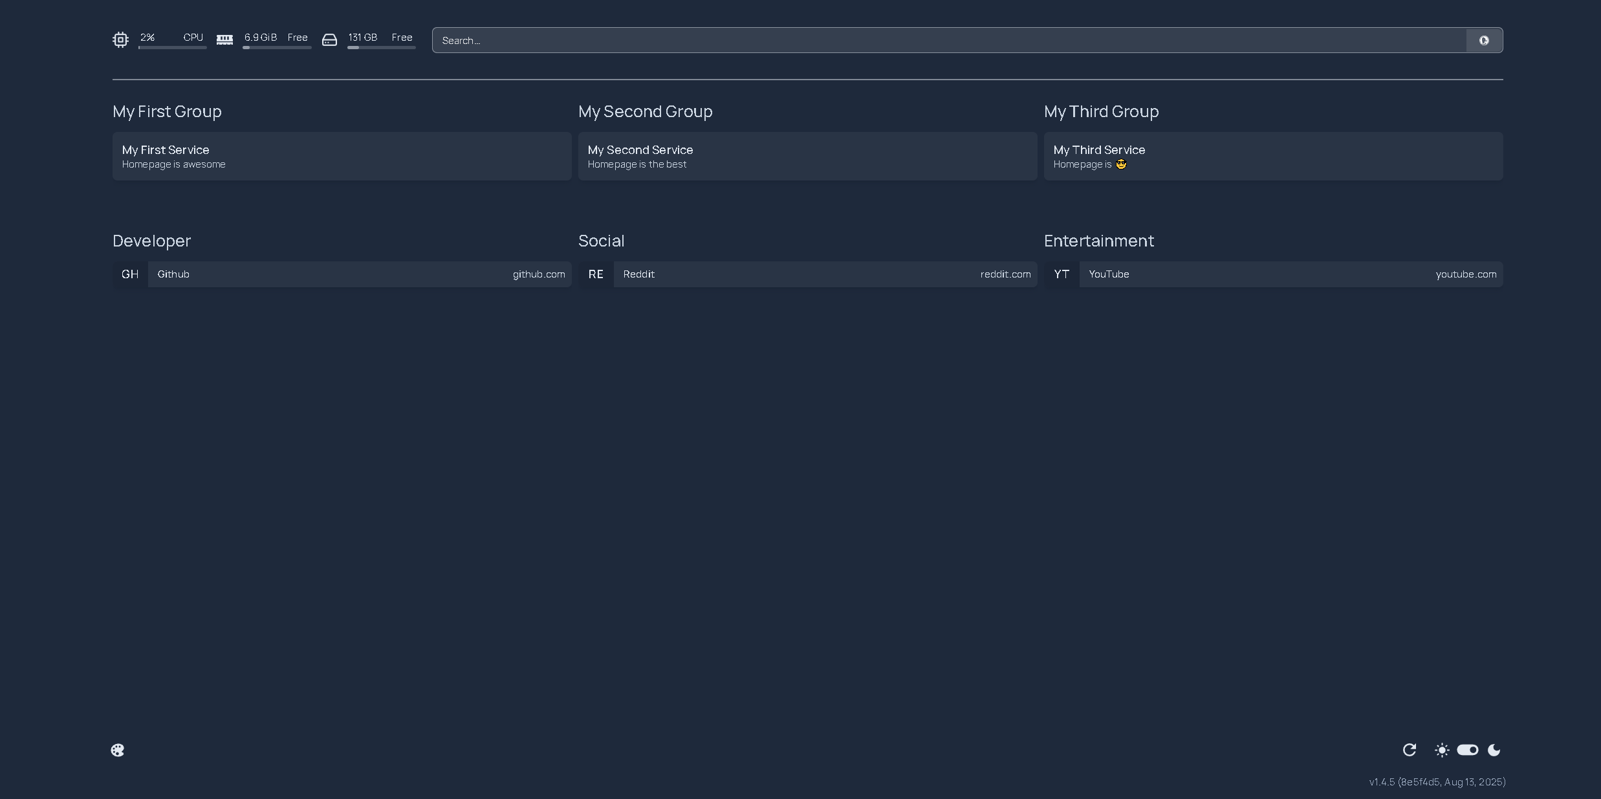
Task: Focus the Search input field
Action: pos(948,40)
